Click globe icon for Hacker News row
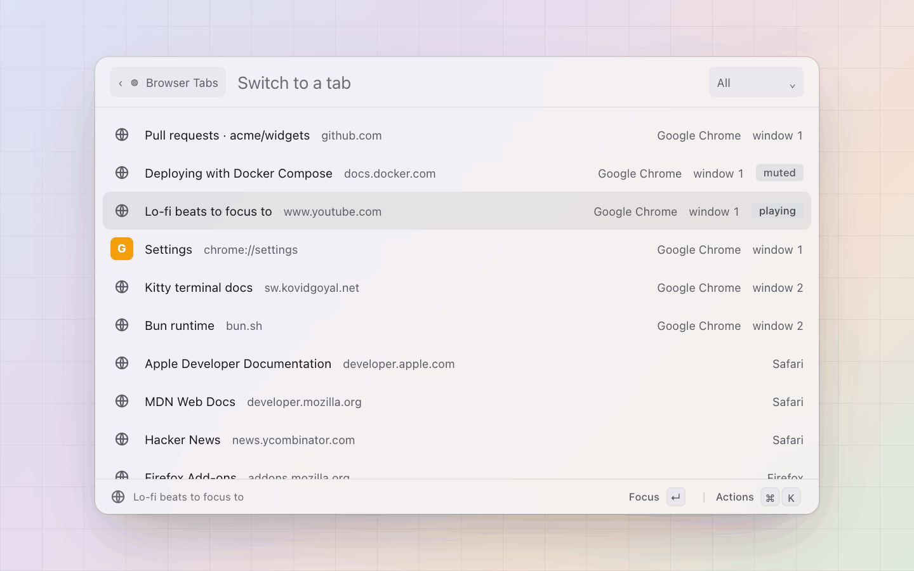 point(122,439)
